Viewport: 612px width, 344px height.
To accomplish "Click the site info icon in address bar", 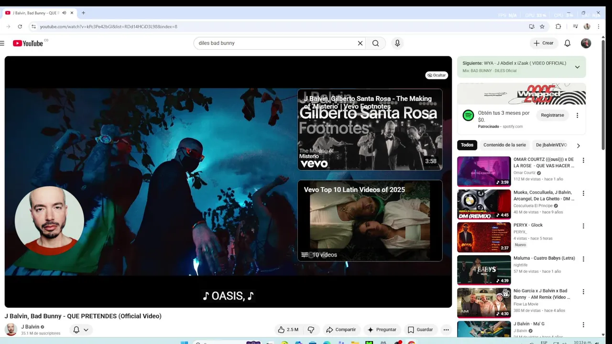I will click(33, 27).
